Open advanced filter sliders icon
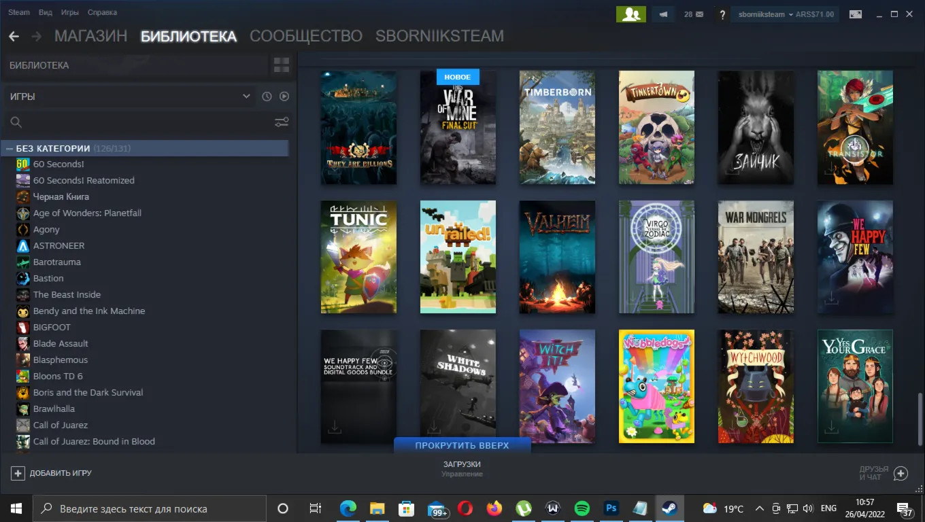Screen dimensions: 925x522 pyautogui.click(x=282, y=122)
